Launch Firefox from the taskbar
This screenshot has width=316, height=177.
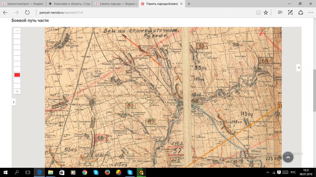[107, 172]
